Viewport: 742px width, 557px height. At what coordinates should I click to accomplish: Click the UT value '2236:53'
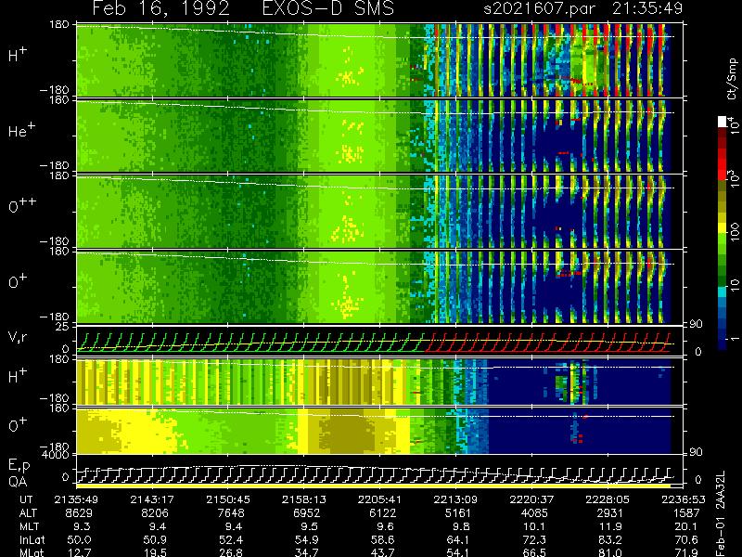click(683, 499)
